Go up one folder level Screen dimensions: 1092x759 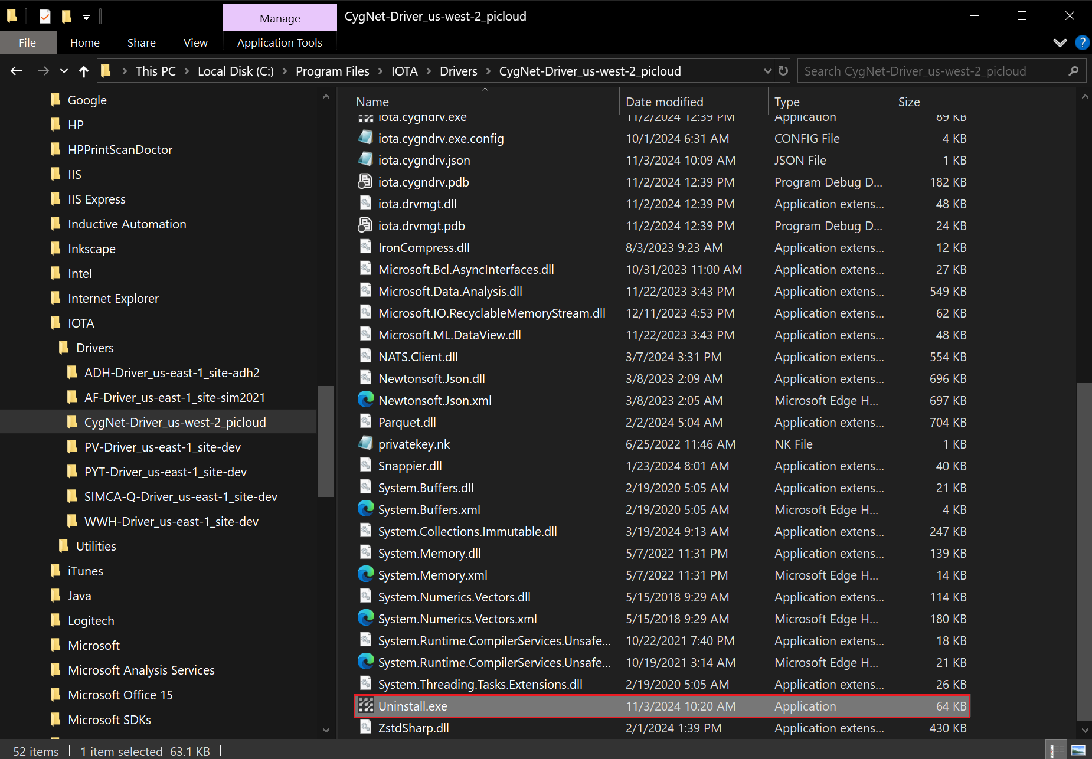point(83,71)
